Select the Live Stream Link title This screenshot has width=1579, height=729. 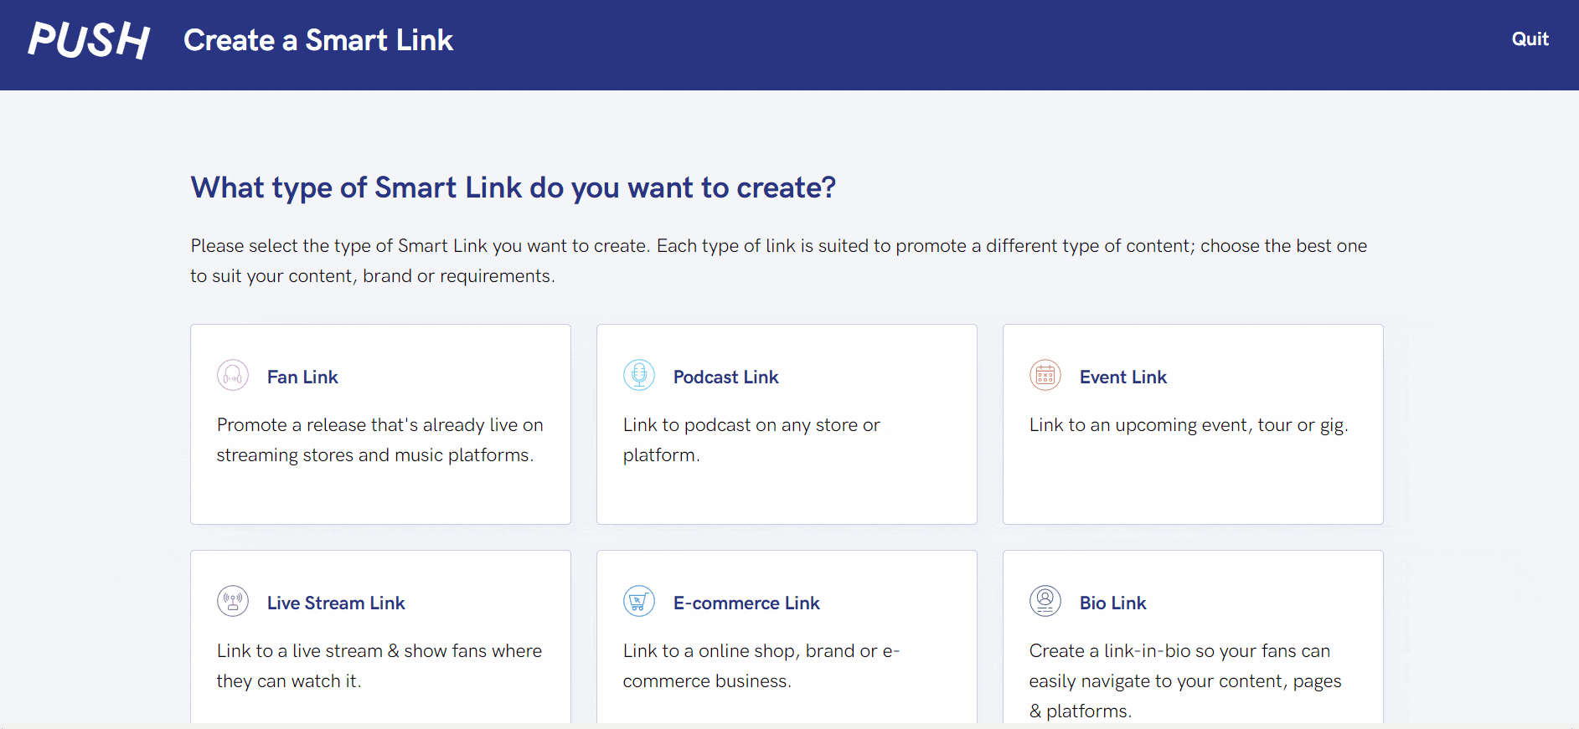tap(336, 603)
